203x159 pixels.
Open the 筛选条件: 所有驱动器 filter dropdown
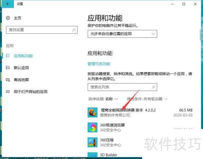pos(147,99)
